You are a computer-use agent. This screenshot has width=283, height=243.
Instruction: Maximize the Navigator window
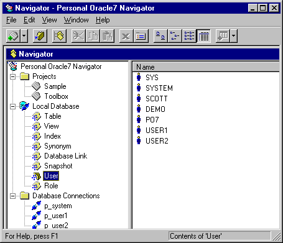[x=263, y=8]
